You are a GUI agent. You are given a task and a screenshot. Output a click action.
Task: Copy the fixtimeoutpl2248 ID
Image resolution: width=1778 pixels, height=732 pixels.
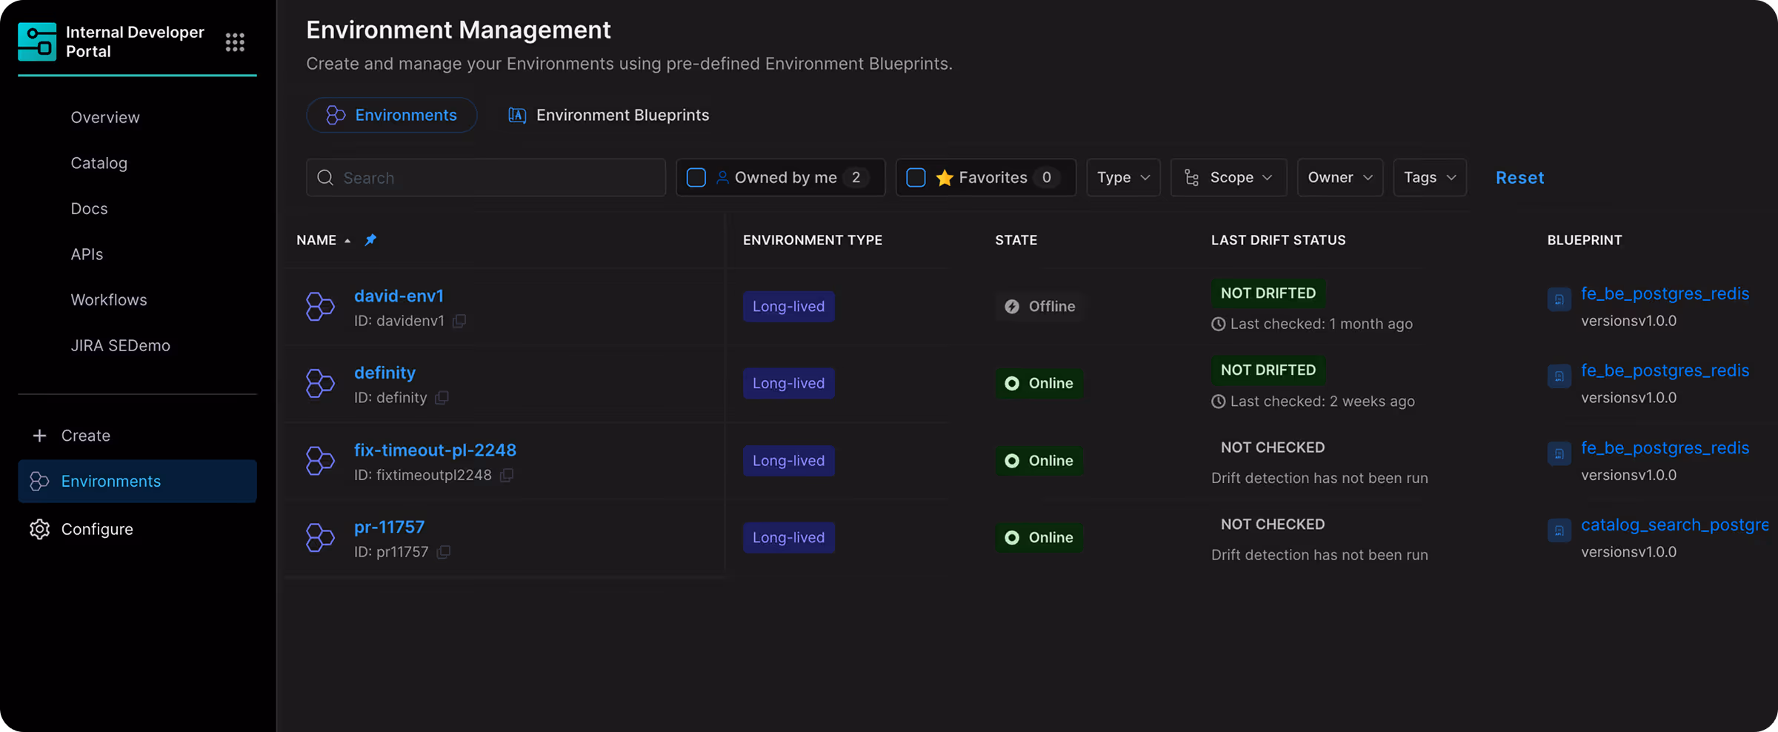tap(507, 475)
